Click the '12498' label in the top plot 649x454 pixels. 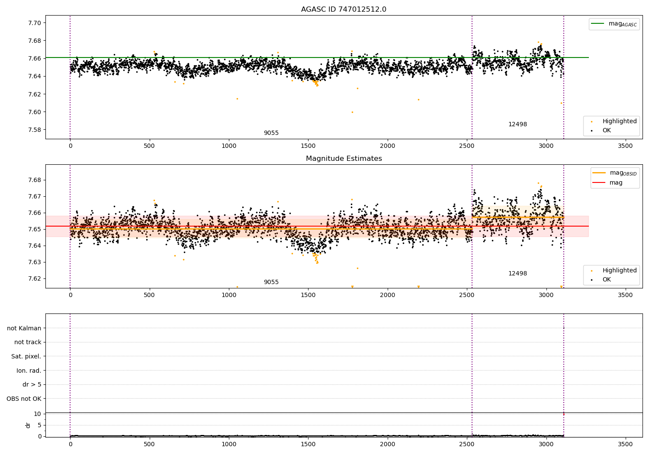[x=517, y=124]
